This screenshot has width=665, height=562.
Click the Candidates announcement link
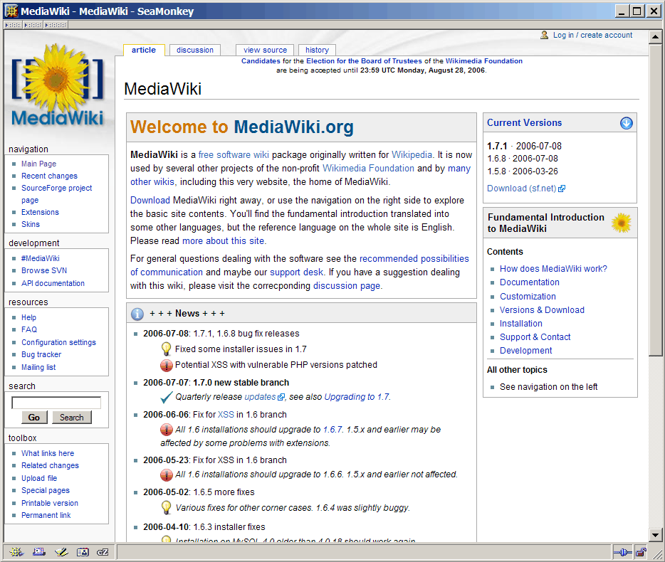pyautogui.click(x=261, y=61)
